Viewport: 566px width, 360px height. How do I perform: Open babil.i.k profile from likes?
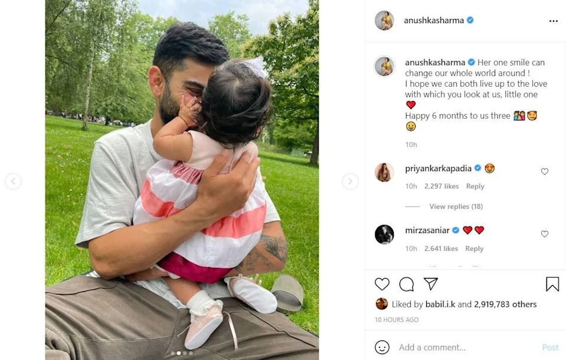click(x=440, y=305)
